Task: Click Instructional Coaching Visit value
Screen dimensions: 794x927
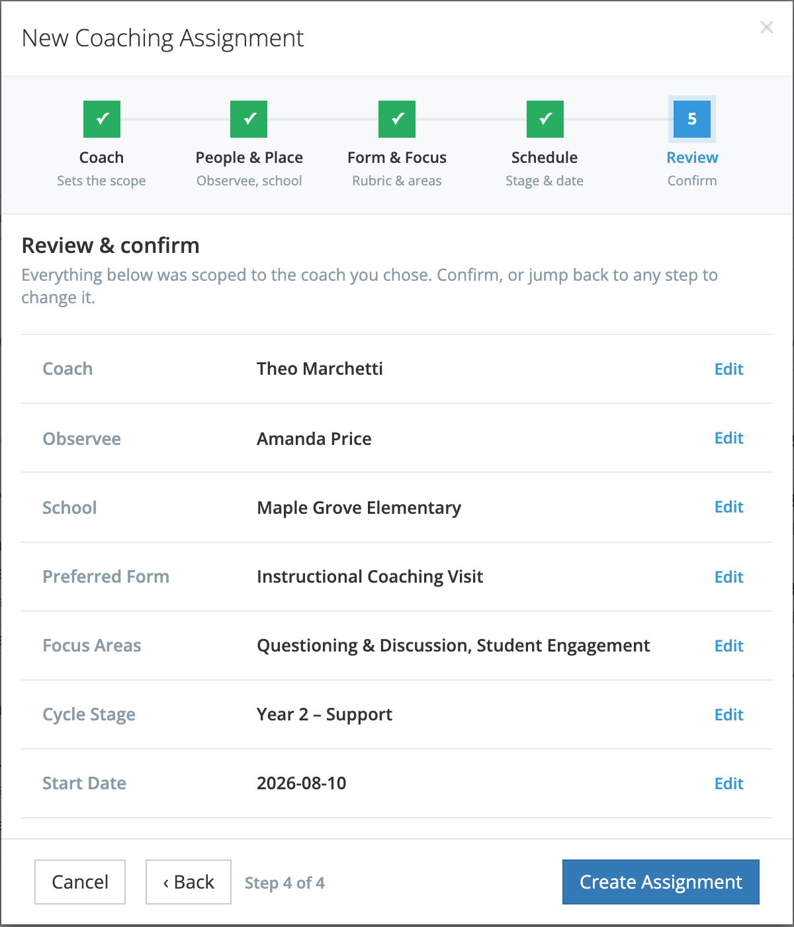Action: coord(370,577)
